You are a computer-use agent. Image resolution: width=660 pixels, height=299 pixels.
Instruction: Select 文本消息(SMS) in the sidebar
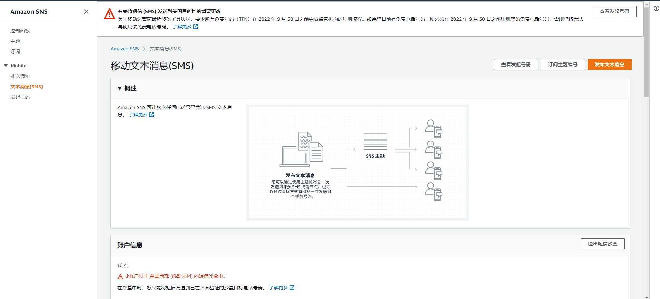point(27,87)
